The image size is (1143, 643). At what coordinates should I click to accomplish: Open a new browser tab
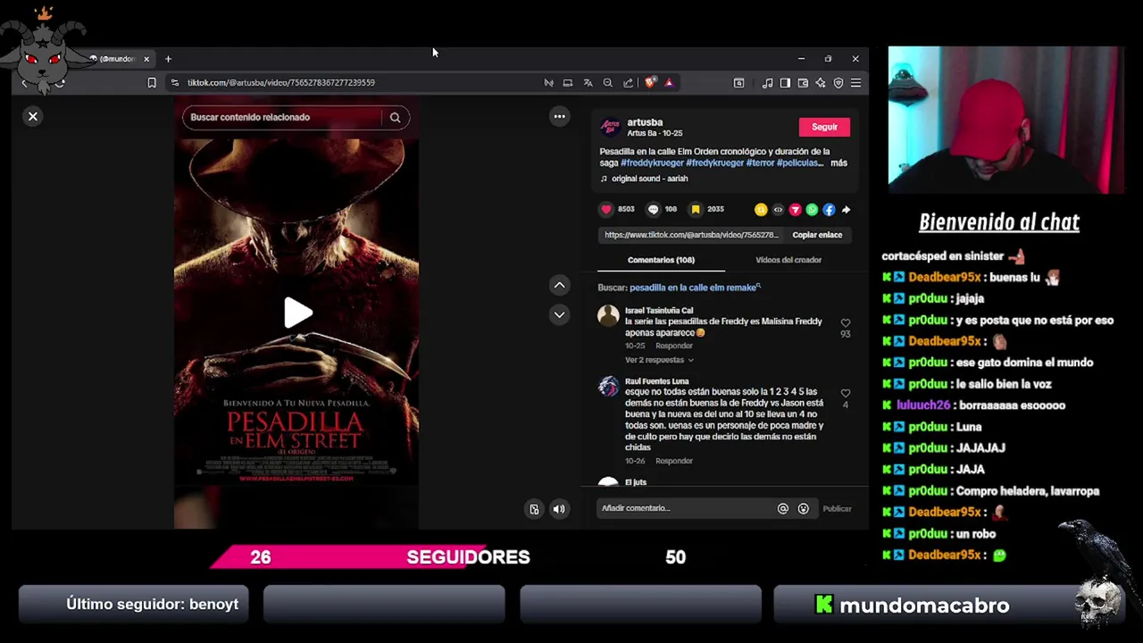(168, 59)
